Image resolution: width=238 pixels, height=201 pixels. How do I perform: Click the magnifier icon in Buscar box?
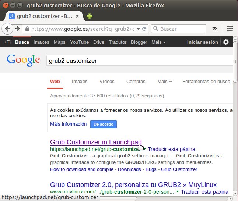tap(156, 28)
